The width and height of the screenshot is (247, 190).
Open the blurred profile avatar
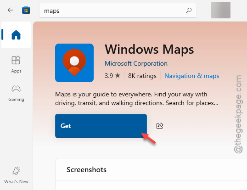(x=221, y=10)
